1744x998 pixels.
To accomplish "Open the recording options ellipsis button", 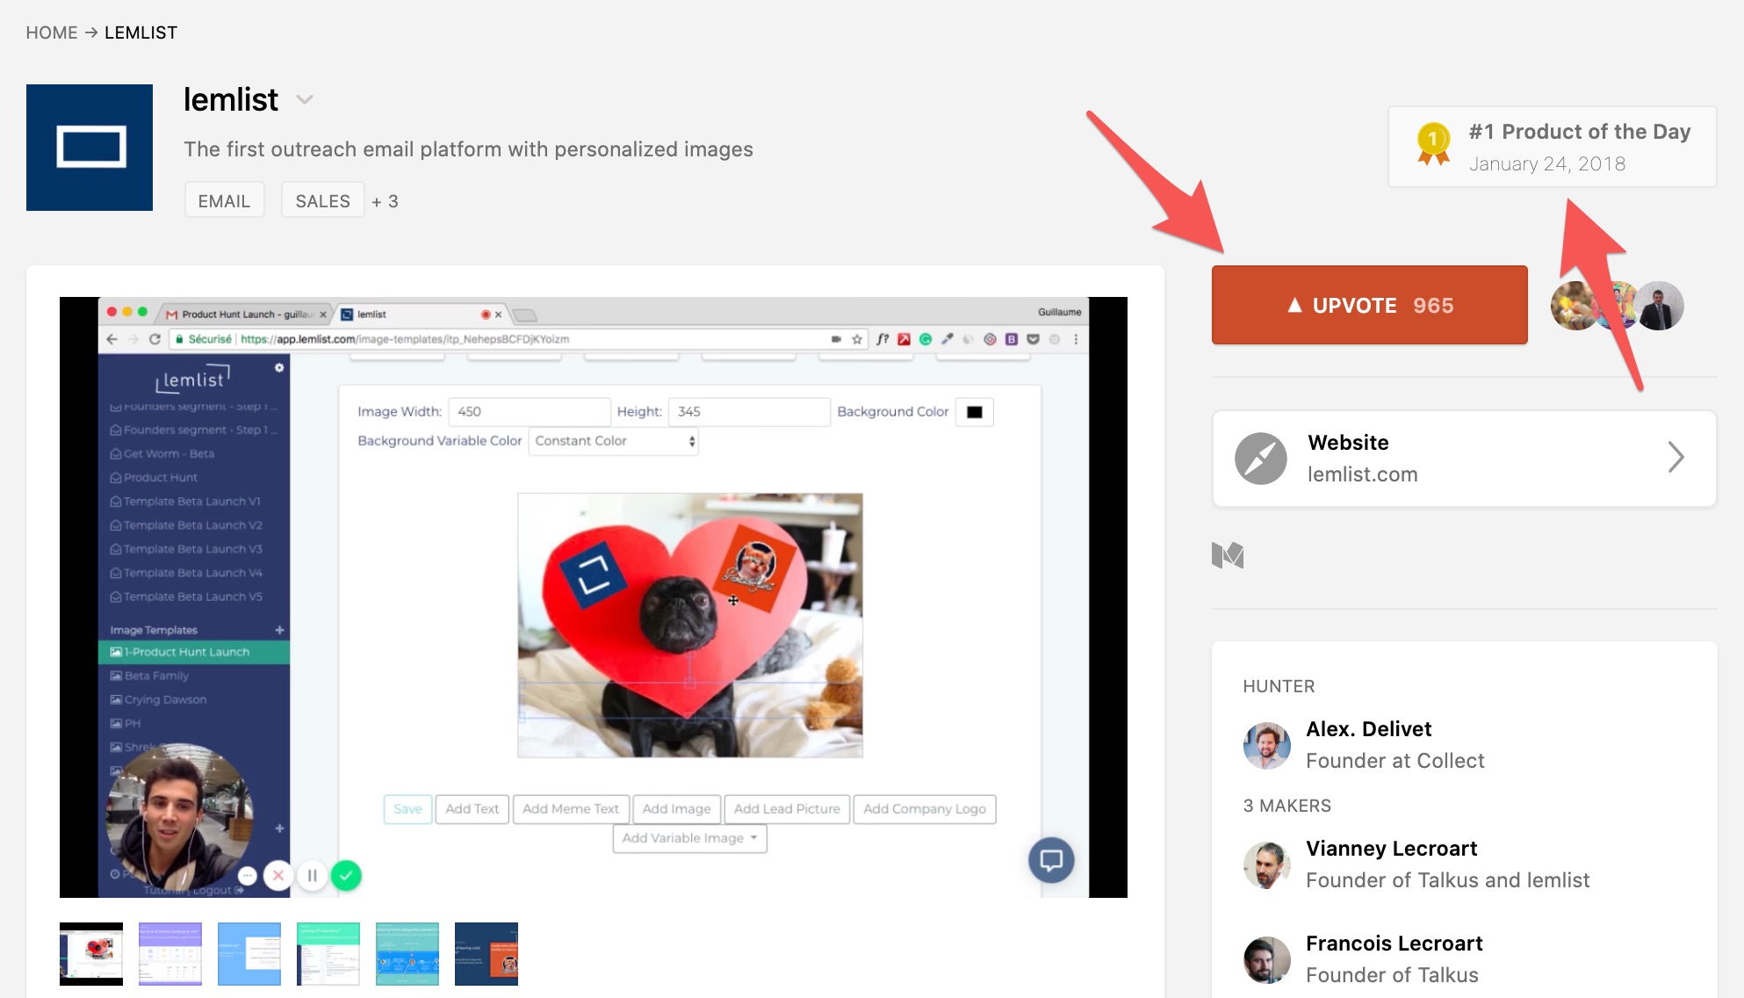I will coord(248,875).
